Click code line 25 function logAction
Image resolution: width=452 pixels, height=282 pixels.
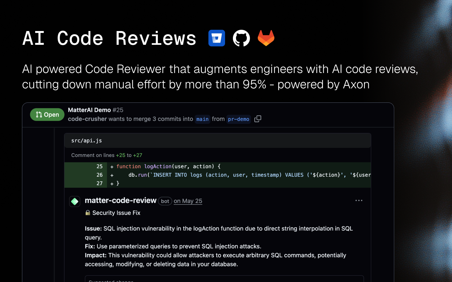pos(218,166)
